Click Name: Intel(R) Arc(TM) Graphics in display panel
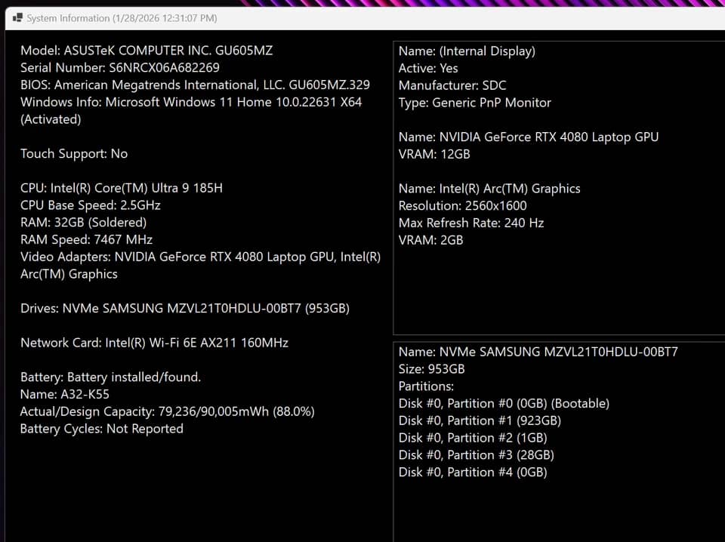Screen dimensions: 725x542 click(x=489, y=189)
